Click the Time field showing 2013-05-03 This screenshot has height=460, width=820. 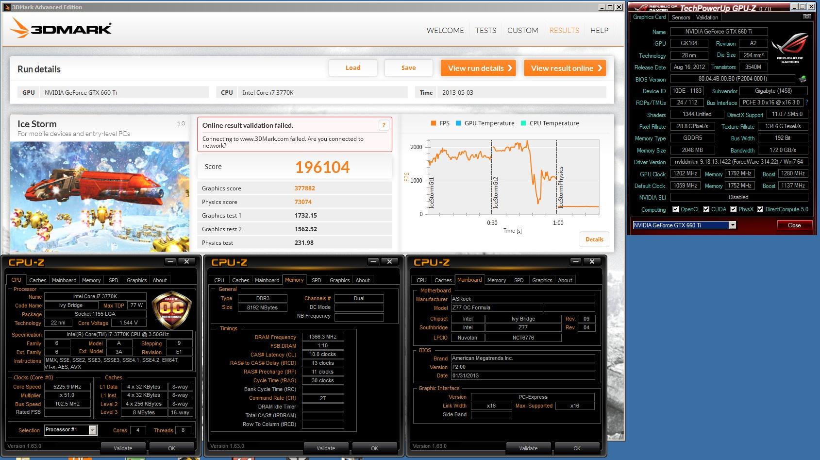coord(521,92)
